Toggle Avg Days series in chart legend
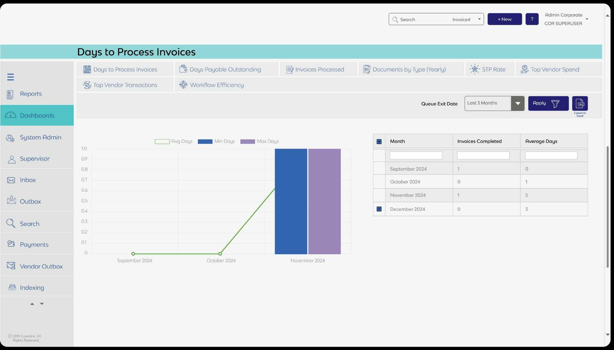 [162, 141]
